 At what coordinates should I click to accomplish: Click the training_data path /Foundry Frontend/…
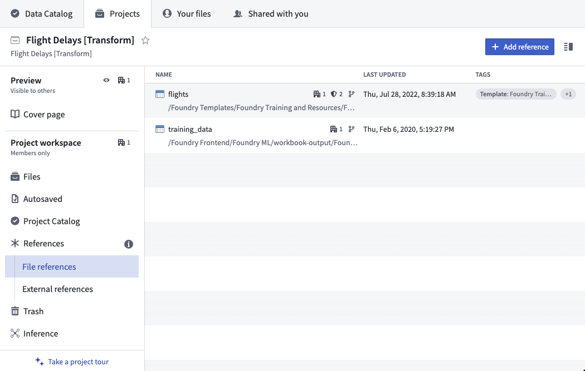262,142
